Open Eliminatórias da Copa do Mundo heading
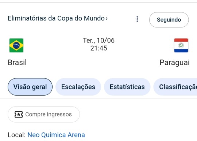Screen dimensions: 197x141 [58, 18]
